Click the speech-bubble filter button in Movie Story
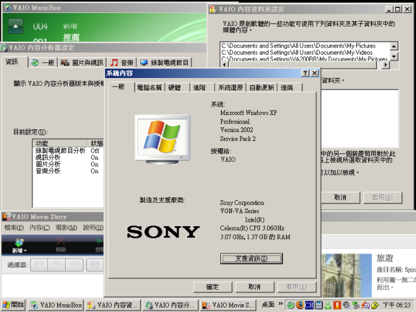Screen dimensions: 416x312 point(95,265)
